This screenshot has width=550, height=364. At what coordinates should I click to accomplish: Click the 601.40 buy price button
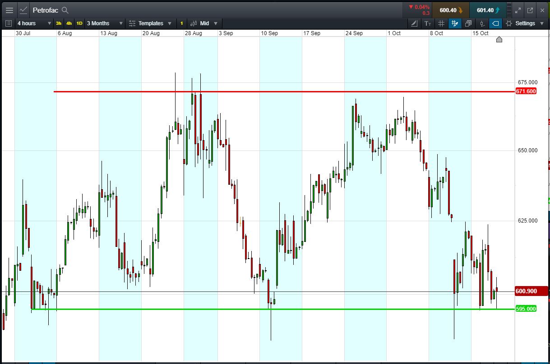pos(487,10)
